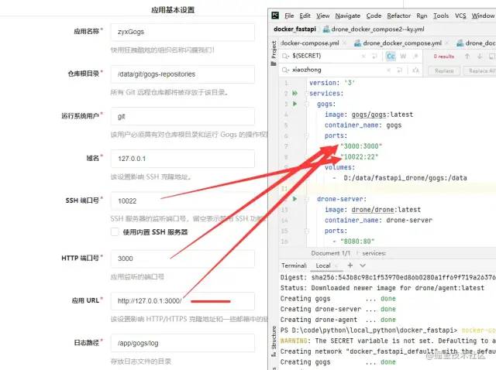Click the 应用 URL input field
496x370 pixels.
point(183,301)
